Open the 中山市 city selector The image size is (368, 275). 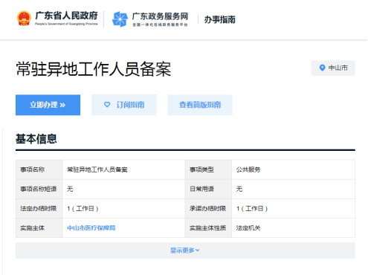[333, 68]
